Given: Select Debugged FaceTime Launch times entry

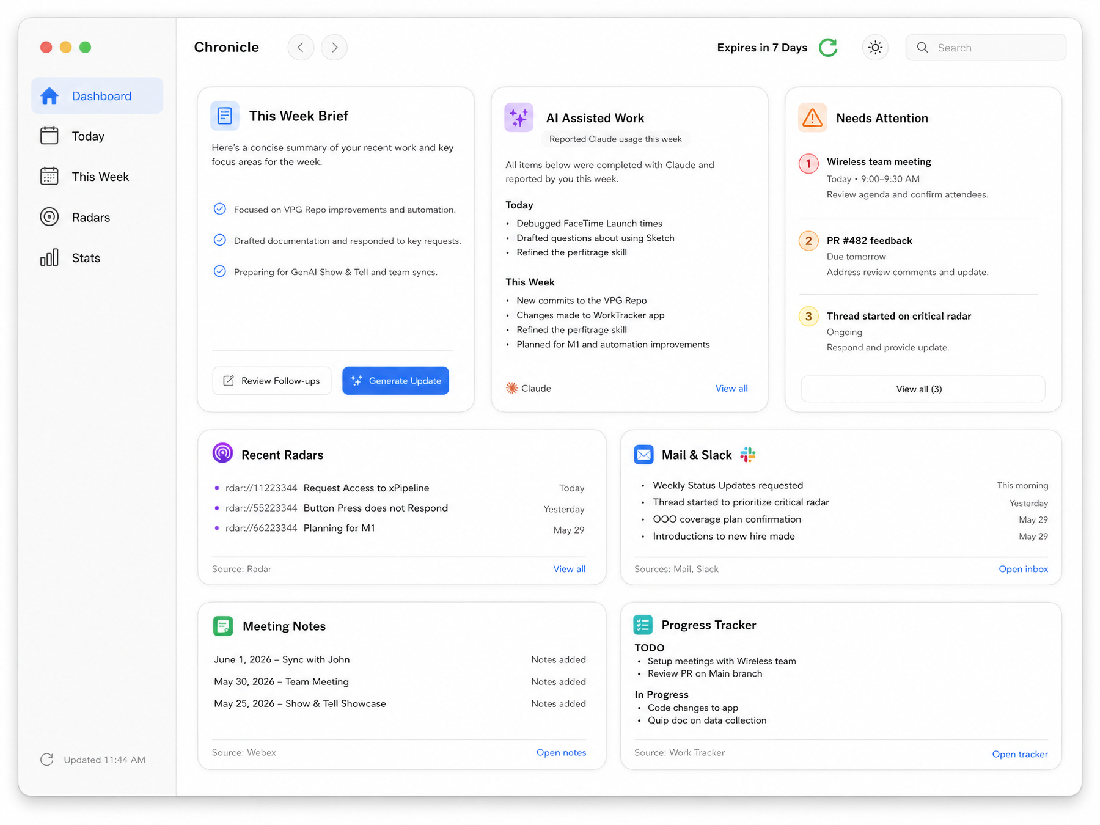Looking at the screenshot, I should pos(589,223).
